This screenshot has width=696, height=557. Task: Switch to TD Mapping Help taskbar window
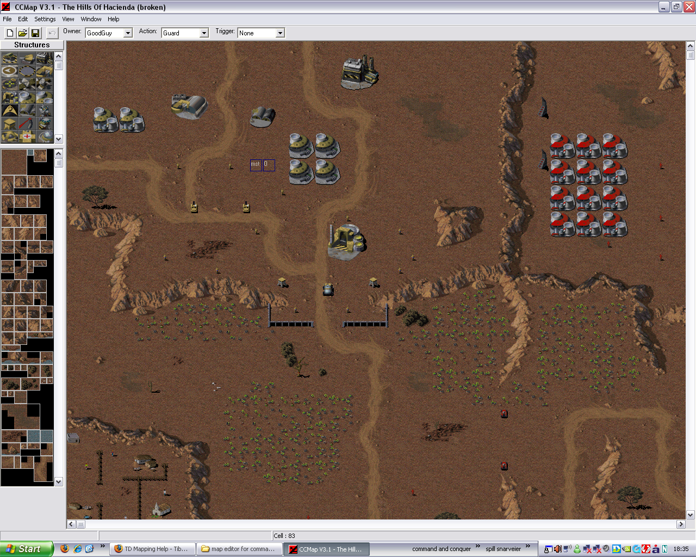coord(152,549)
